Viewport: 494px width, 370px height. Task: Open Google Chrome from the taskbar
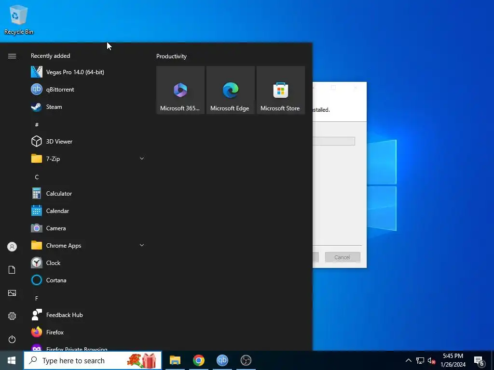[x=198, y=360]
